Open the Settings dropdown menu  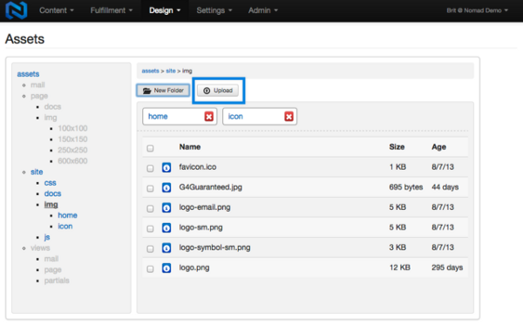coord(214,10)
